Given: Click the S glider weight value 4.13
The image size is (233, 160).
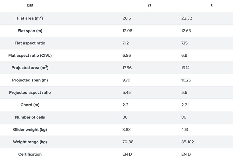Looking at the screenshot, I should tap(184, 129).
